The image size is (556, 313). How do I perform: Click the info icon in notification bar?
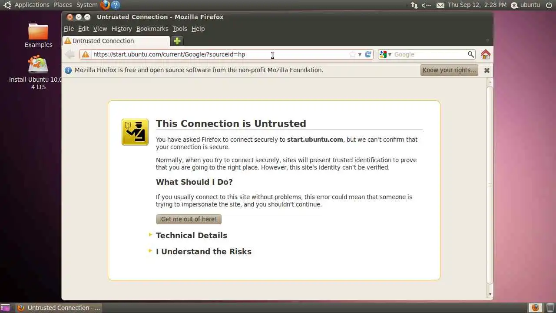[x=68, y=70]
